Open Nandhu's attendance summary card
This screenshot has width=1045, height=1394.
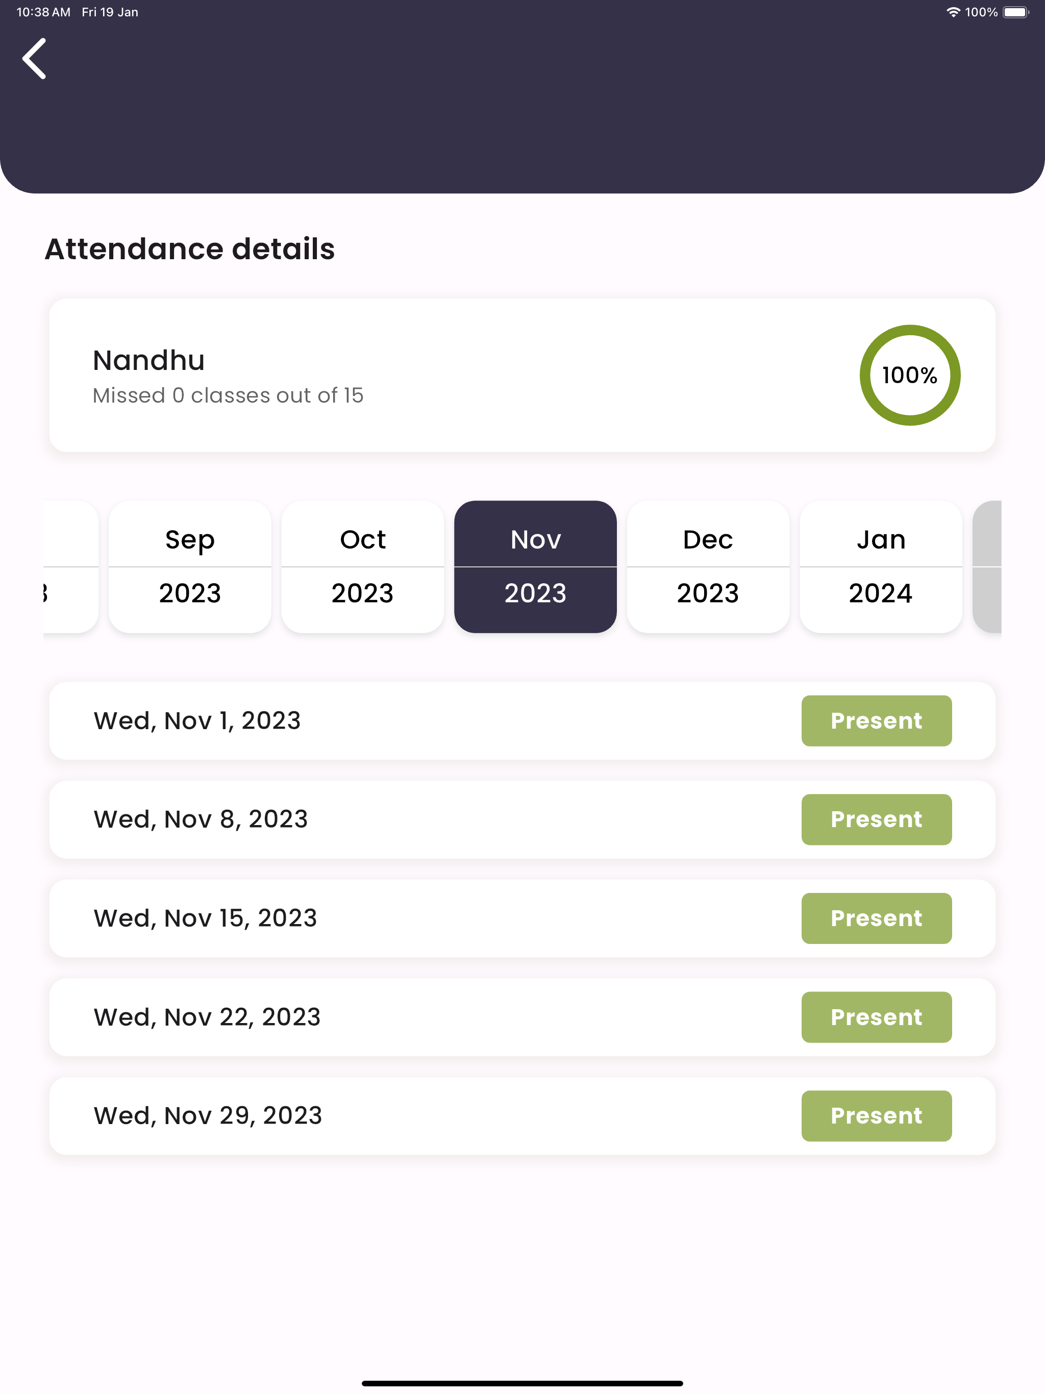pyautogui.click(x=522, y=375)
